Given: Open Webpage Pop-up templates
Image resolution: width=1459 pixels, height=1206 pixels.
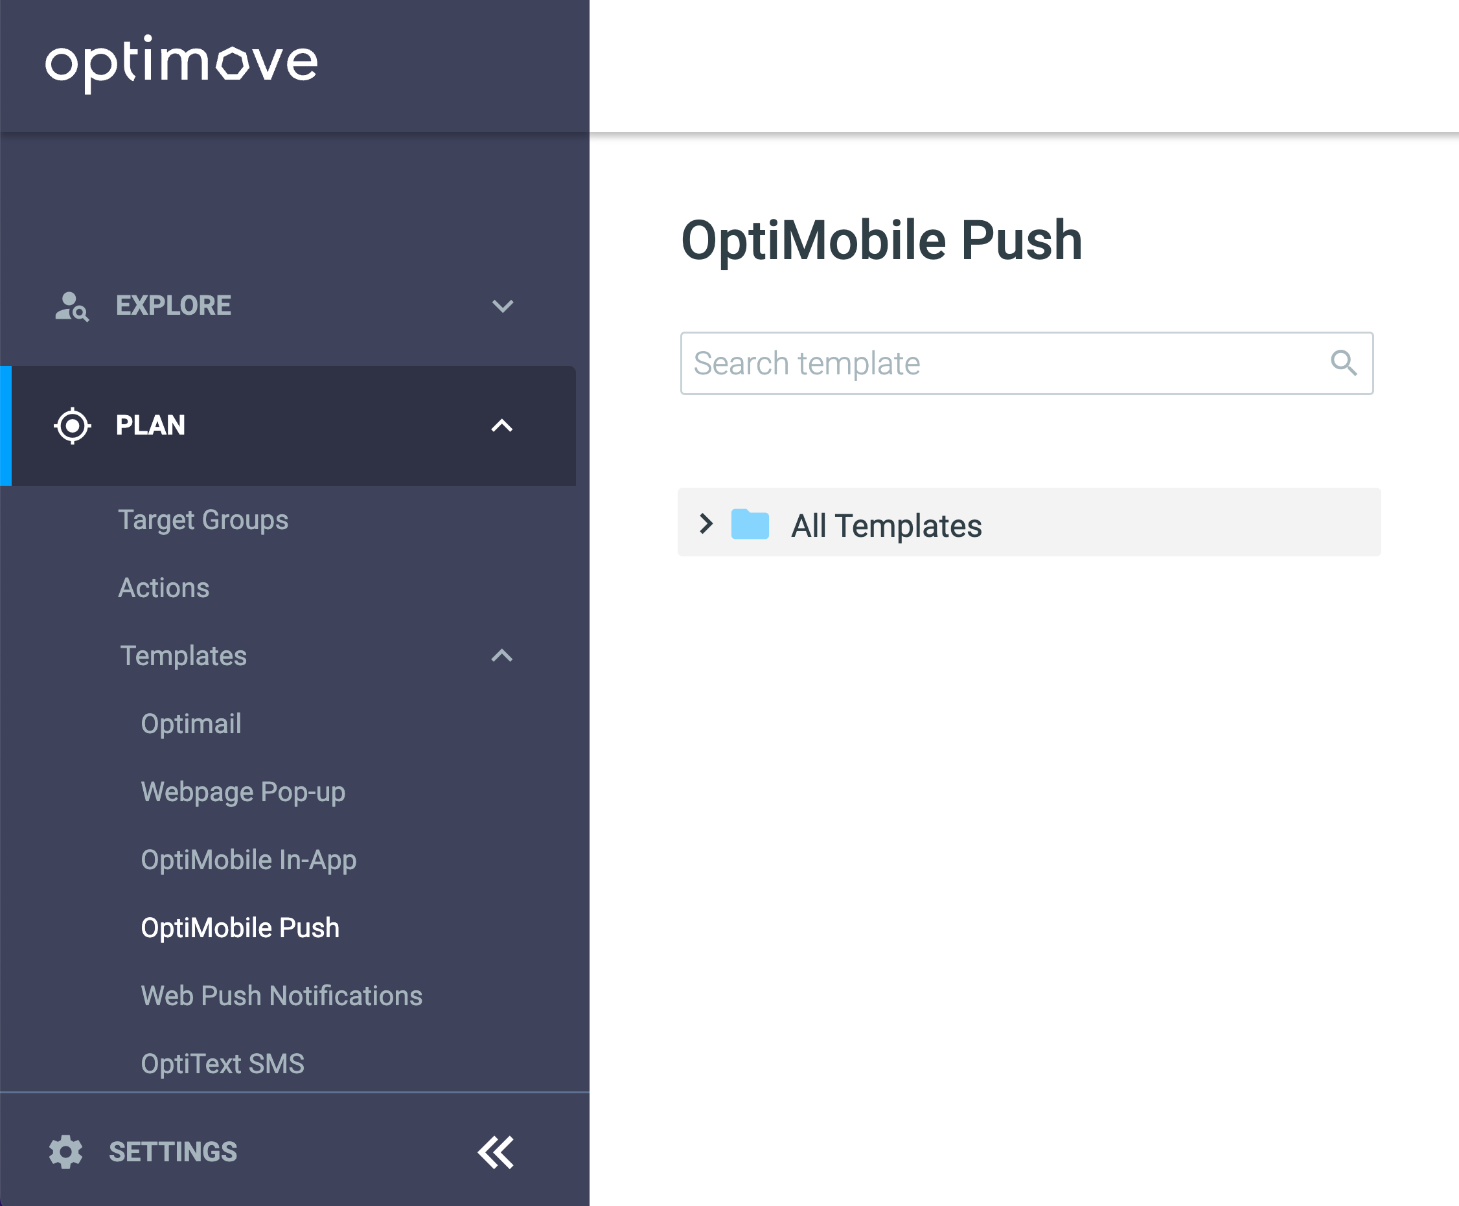Looking at the screenshot, I should click(243, 792).
